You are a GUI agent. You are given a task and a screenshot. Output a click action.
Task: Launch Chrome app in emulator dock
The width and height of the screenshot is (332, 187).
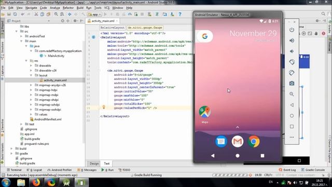(254, 141)
